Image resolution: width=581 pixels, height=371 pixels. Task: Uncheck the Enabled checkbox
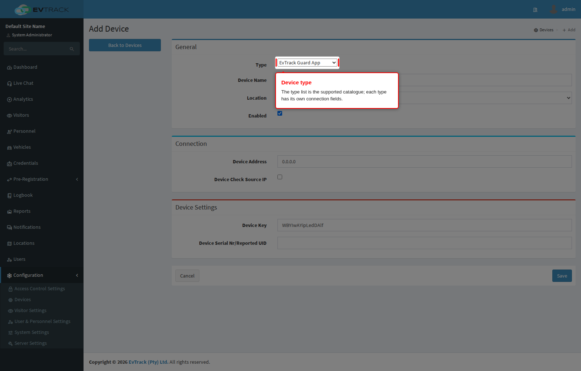280,113
